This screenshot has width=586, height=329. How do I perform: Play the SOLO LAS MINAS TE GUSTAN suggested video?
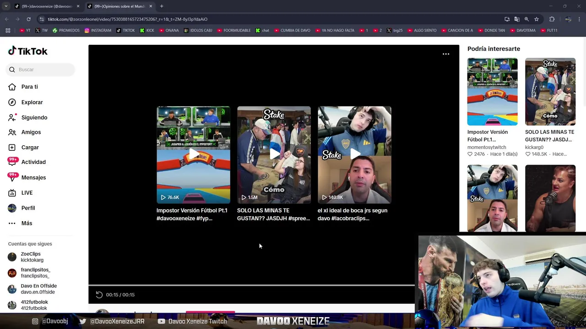pos(274,155)
